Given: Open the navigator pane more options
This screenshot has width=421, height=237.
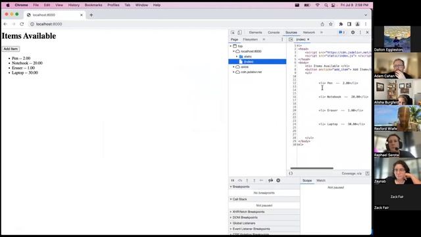Looking at the screenshot, I should coord(282,39).
